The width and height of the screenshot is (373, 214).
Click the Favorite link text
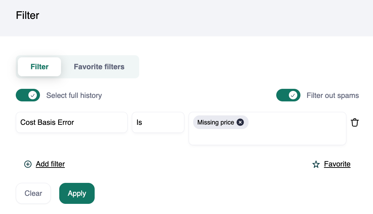click(337, 164)
